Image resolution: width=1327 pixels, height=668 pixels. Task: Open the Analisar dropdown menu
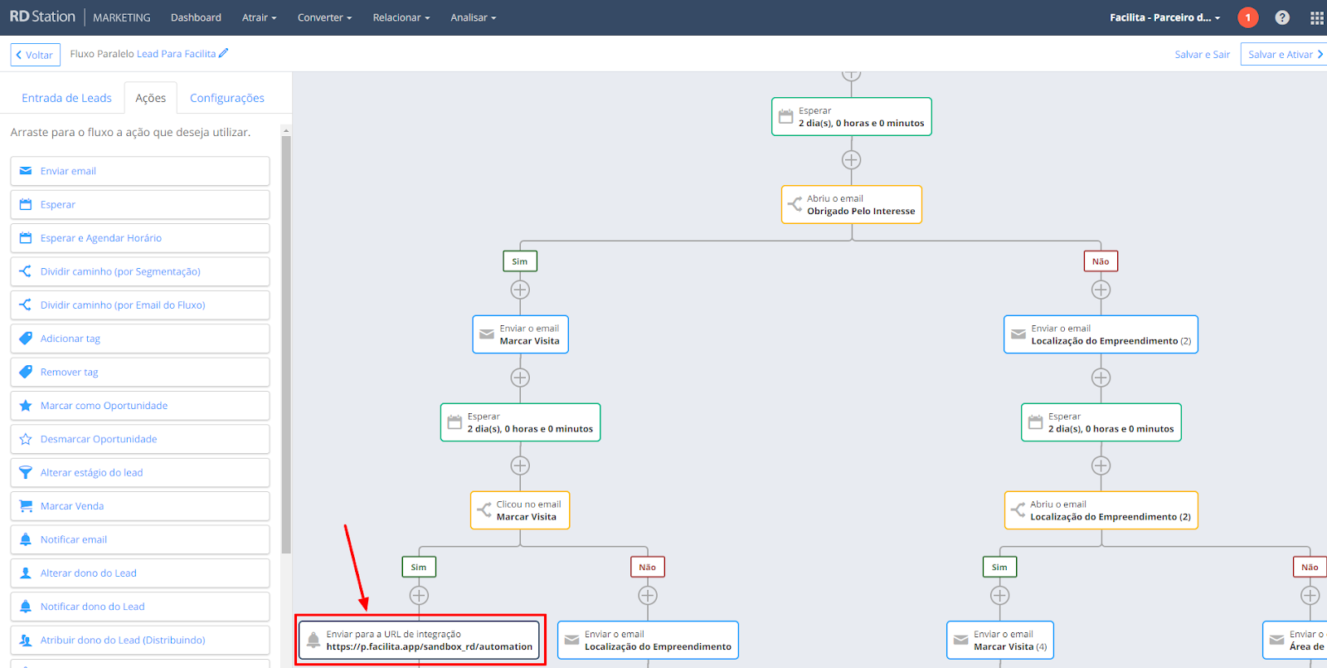coord(473,17)
